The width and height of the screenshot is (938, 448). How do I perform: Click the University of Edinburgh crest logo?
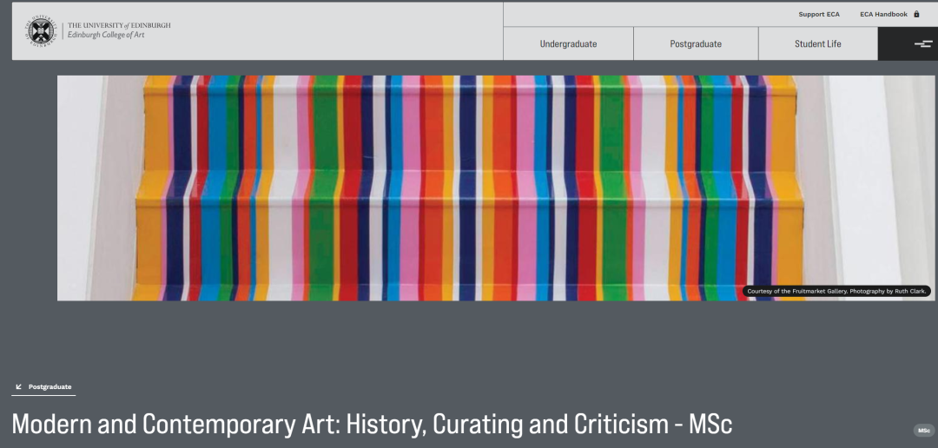tap(42, 30)
